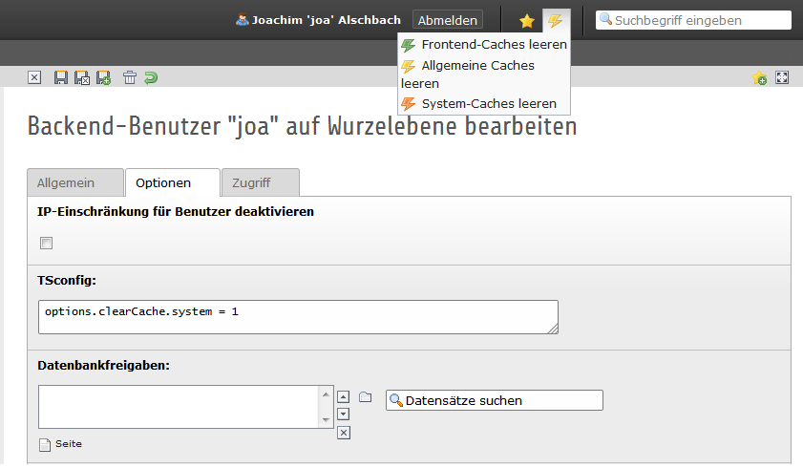
Task: Open the bookmarks star icon in top bar
Action: click(x=526, y=21)
